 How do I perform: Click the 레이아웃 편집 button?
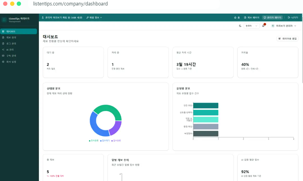click(287, 39)
